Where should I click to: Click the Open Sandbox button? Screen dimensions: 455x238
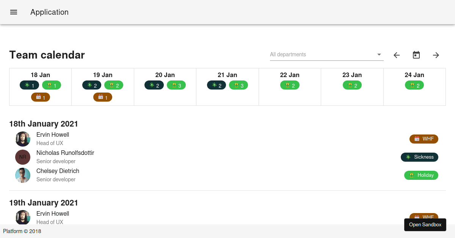pos(425,224)
